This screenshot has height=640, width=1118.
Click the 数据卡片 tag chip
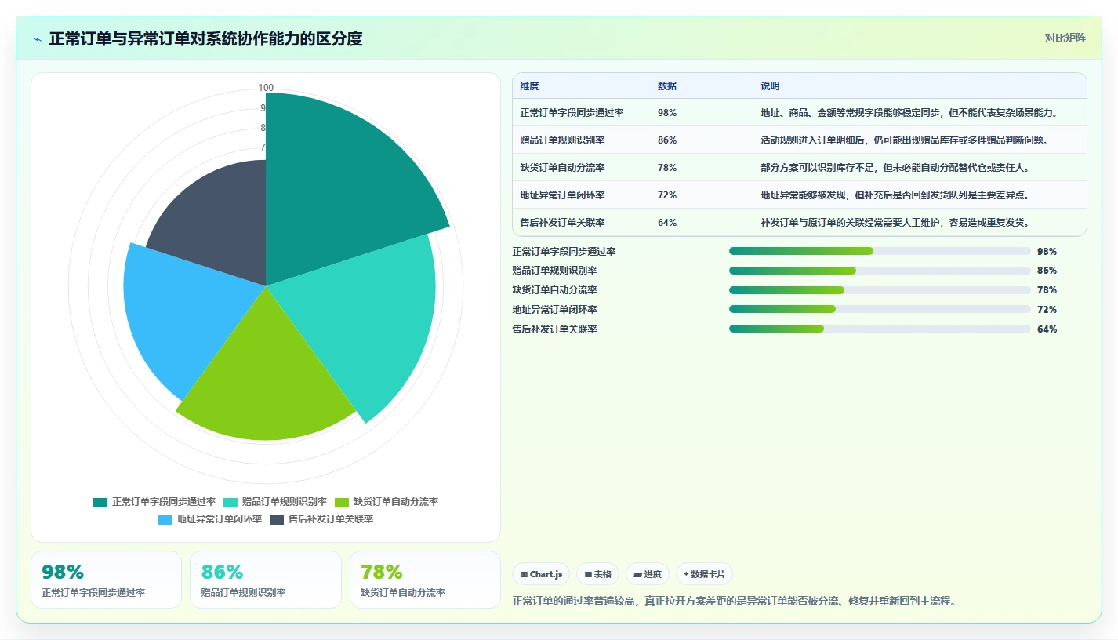pos(704,574)
